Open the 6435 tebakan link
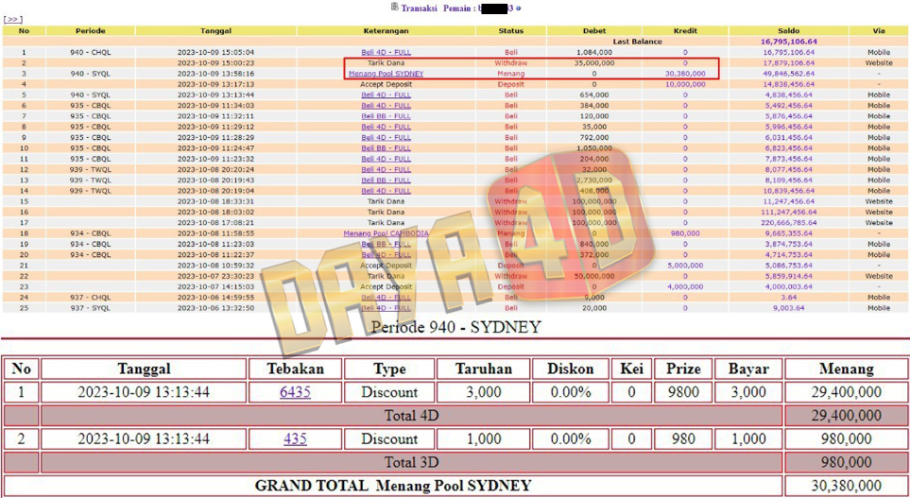 [295, 392]
